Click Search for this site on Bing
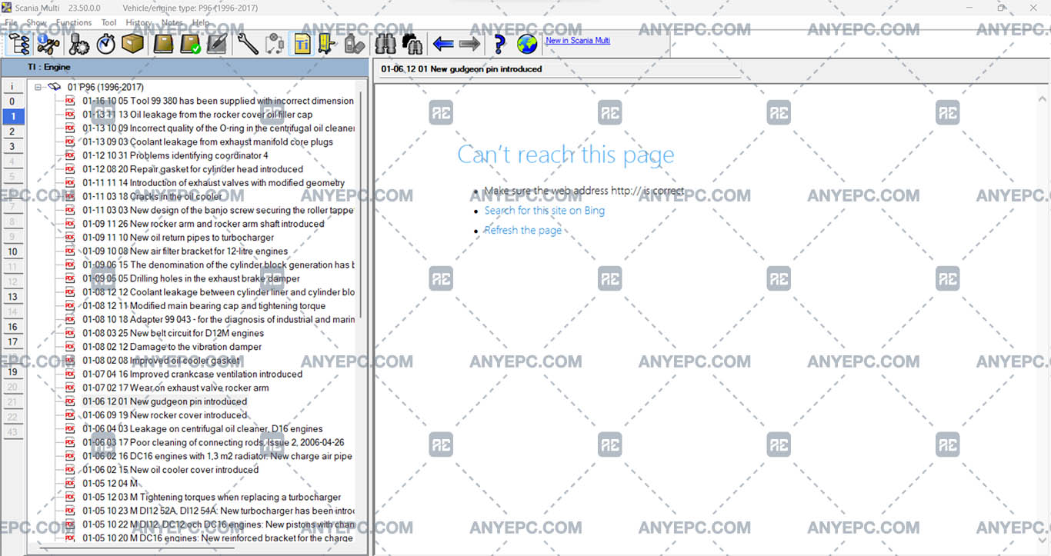The width and height of the screenshot is (1051, 556). 545,211
